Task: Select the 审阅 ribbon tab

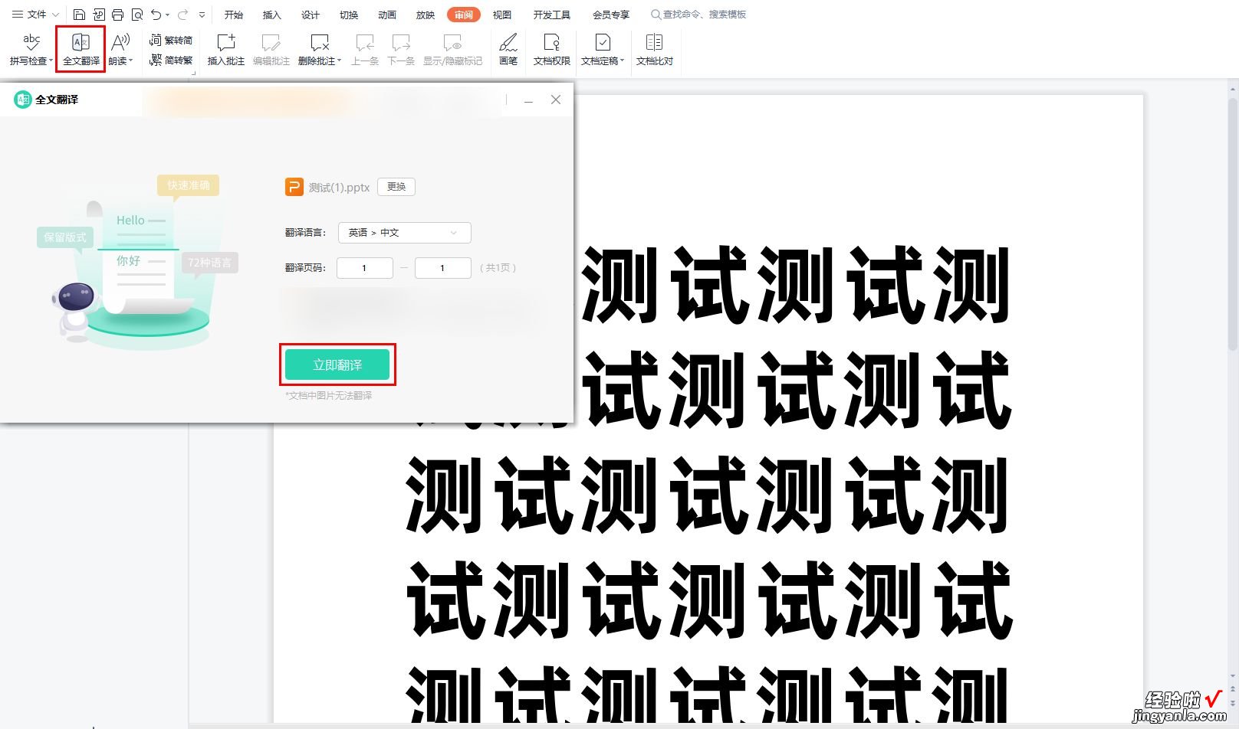Action: coord(464,15)
